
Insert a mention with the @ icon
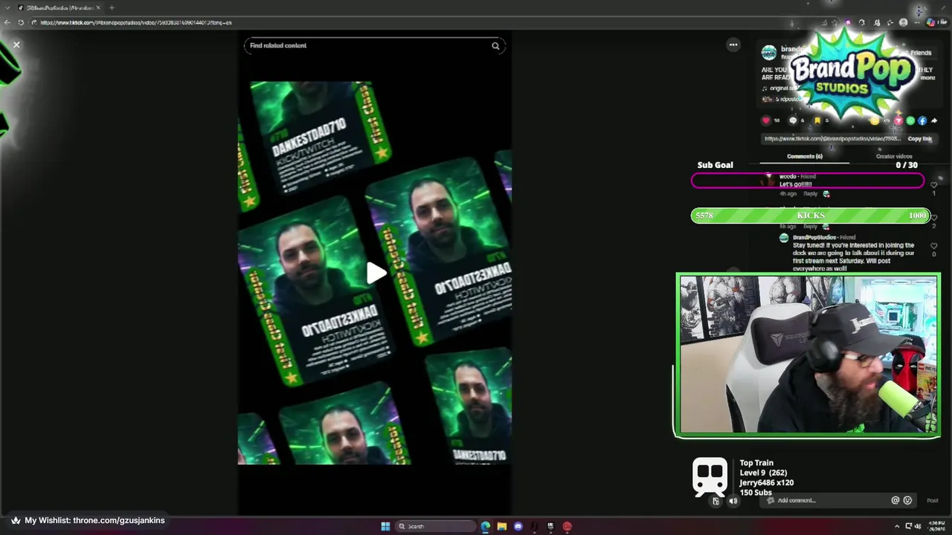click(x=895, y=501)
